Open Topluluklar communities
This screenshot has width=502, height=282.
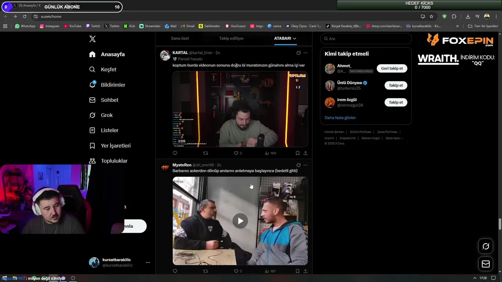tap(108, 161)
